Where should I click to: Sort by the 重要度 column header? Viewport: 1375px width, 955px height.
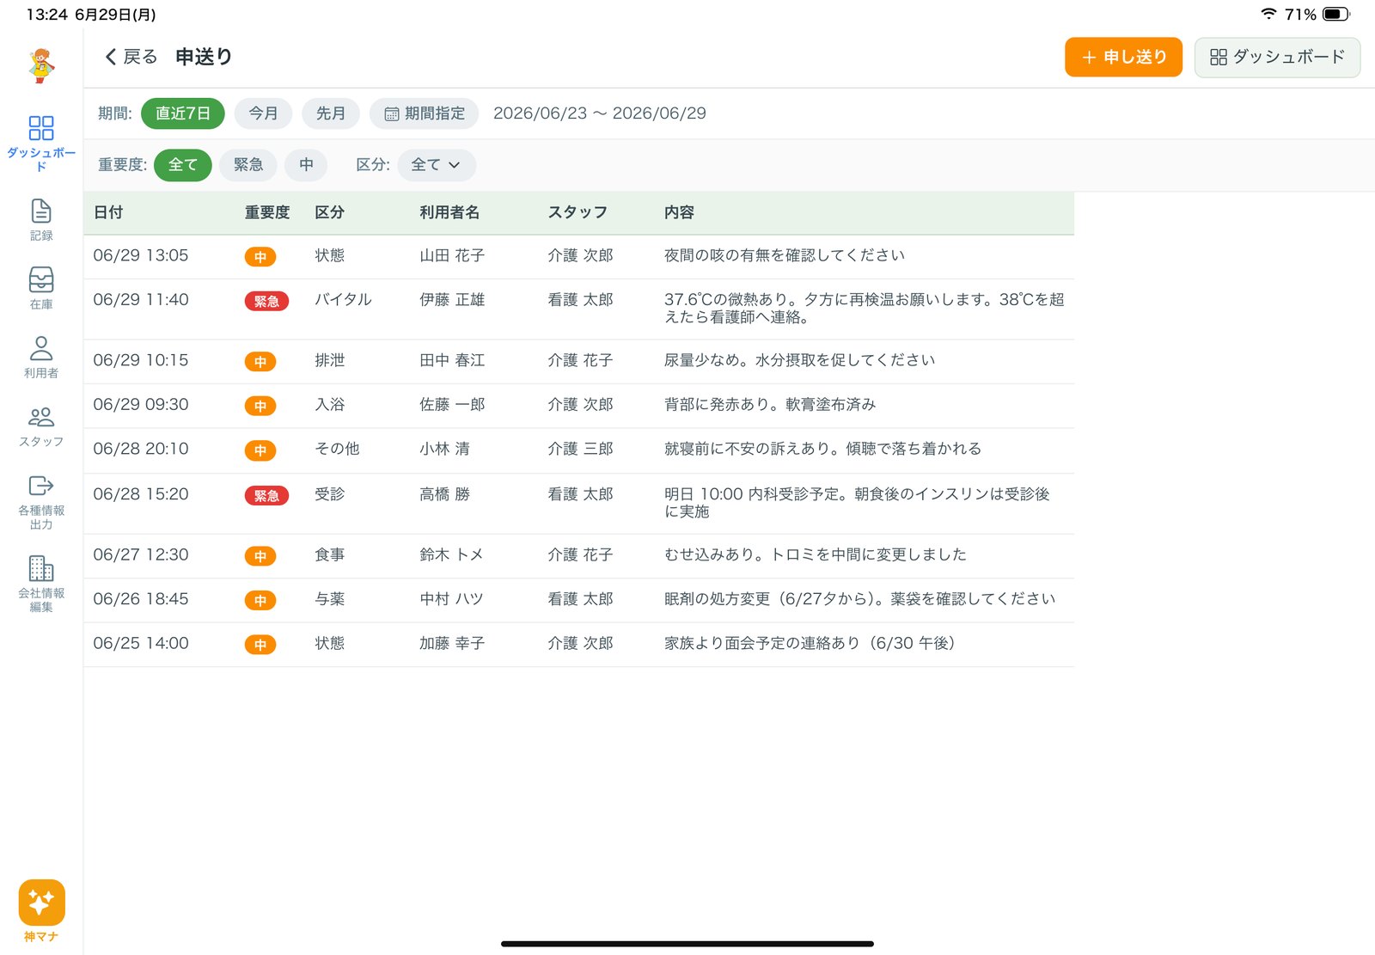point(267,212)
